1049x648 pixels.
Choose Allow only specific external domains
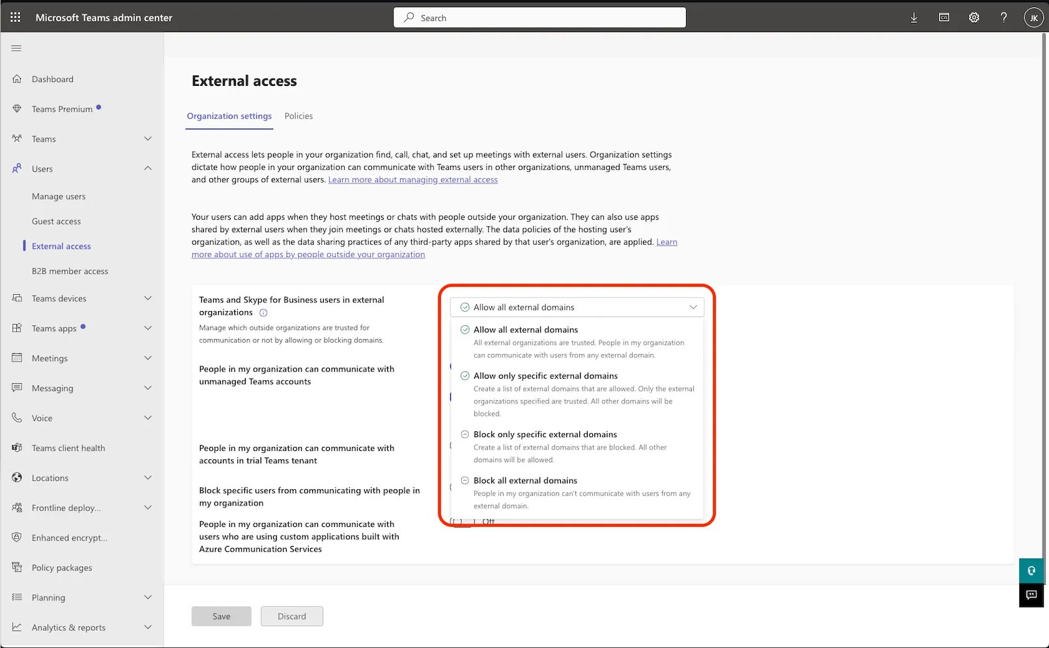[577, 394]
